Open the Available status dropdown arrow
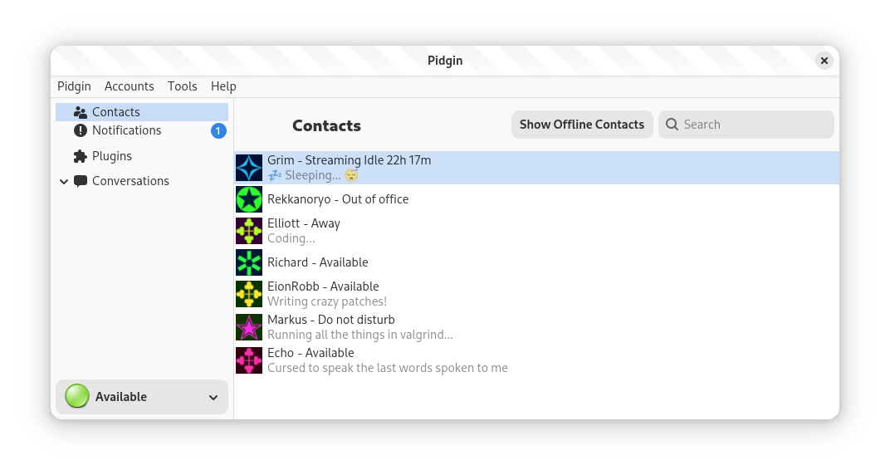The width and height of the screenshot is (890, 475). coord(213,398)
